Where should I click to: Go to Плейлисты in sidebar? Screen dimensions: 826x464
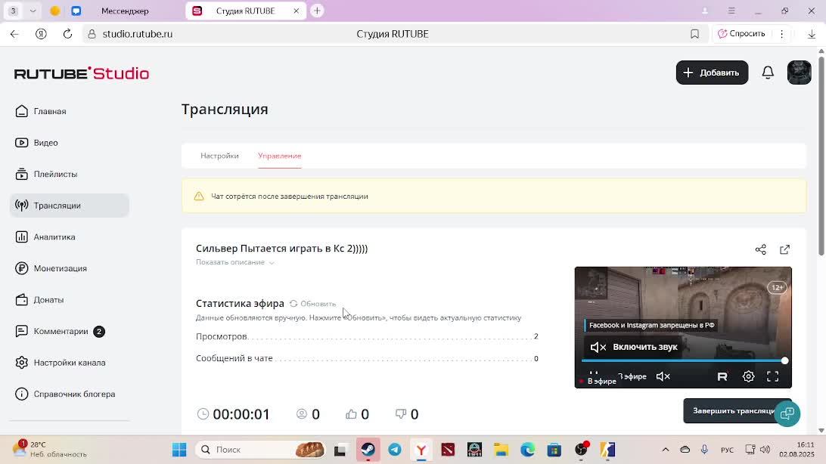pos(55,174)
